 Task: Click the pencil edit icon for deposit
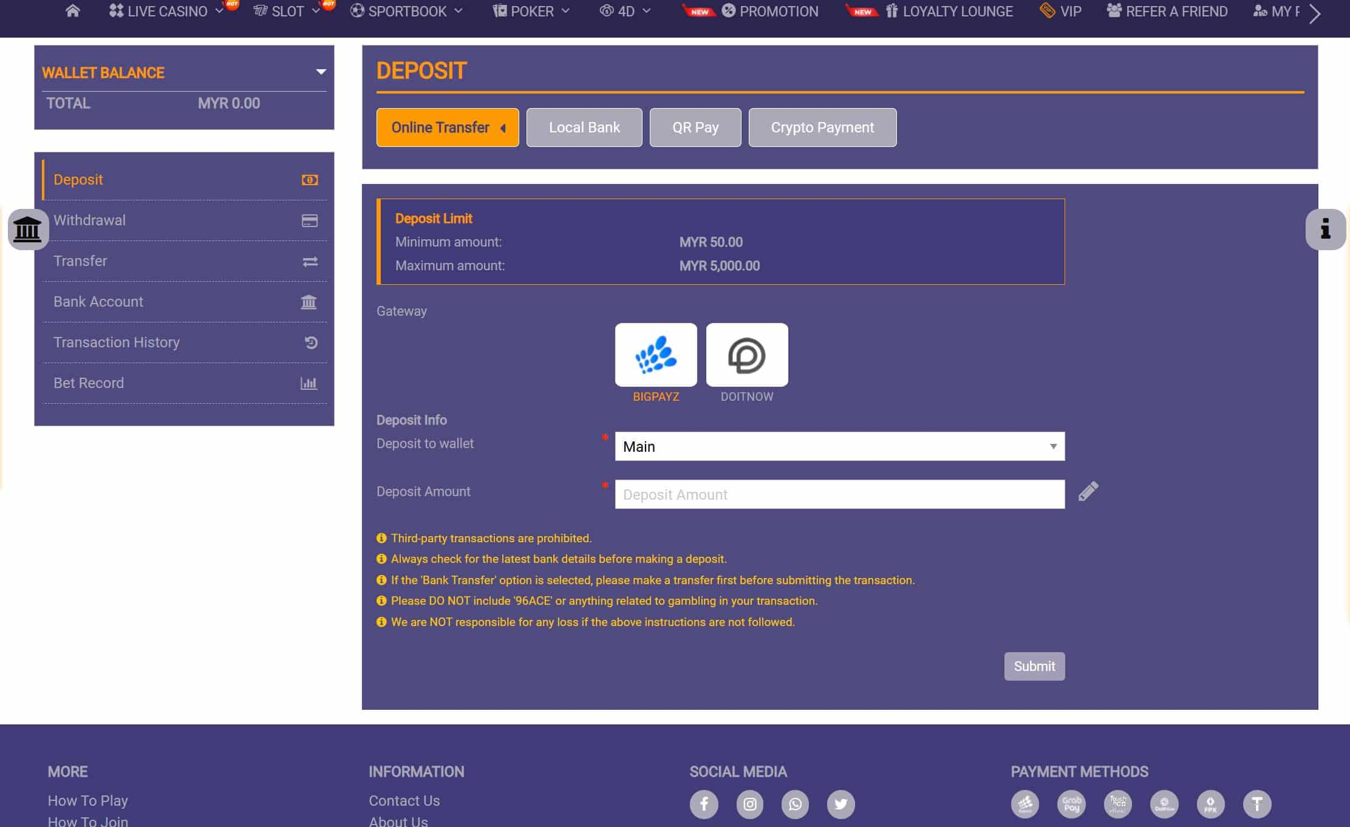click(x=1088, y=492)
